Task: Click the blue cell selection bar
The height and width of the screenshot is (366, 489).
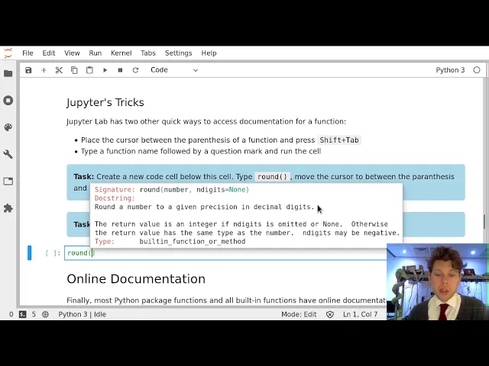Action: tap(29, 252)
